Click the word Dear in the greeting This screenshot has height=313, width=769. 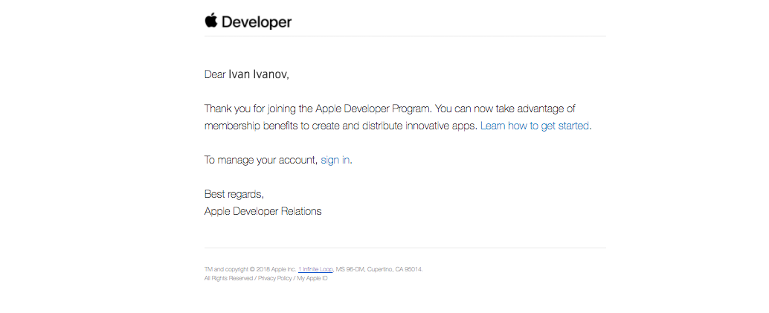tap(215, 74)
